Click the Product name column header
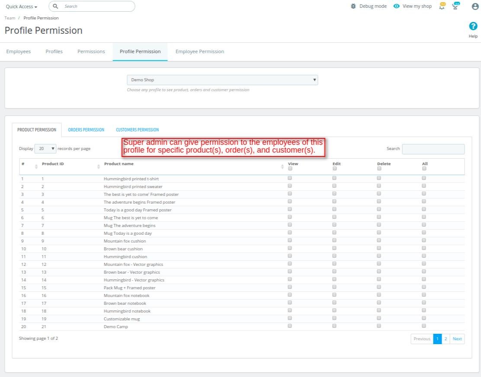481x377 pixels. pyautogui.click(x=119, y=164)
